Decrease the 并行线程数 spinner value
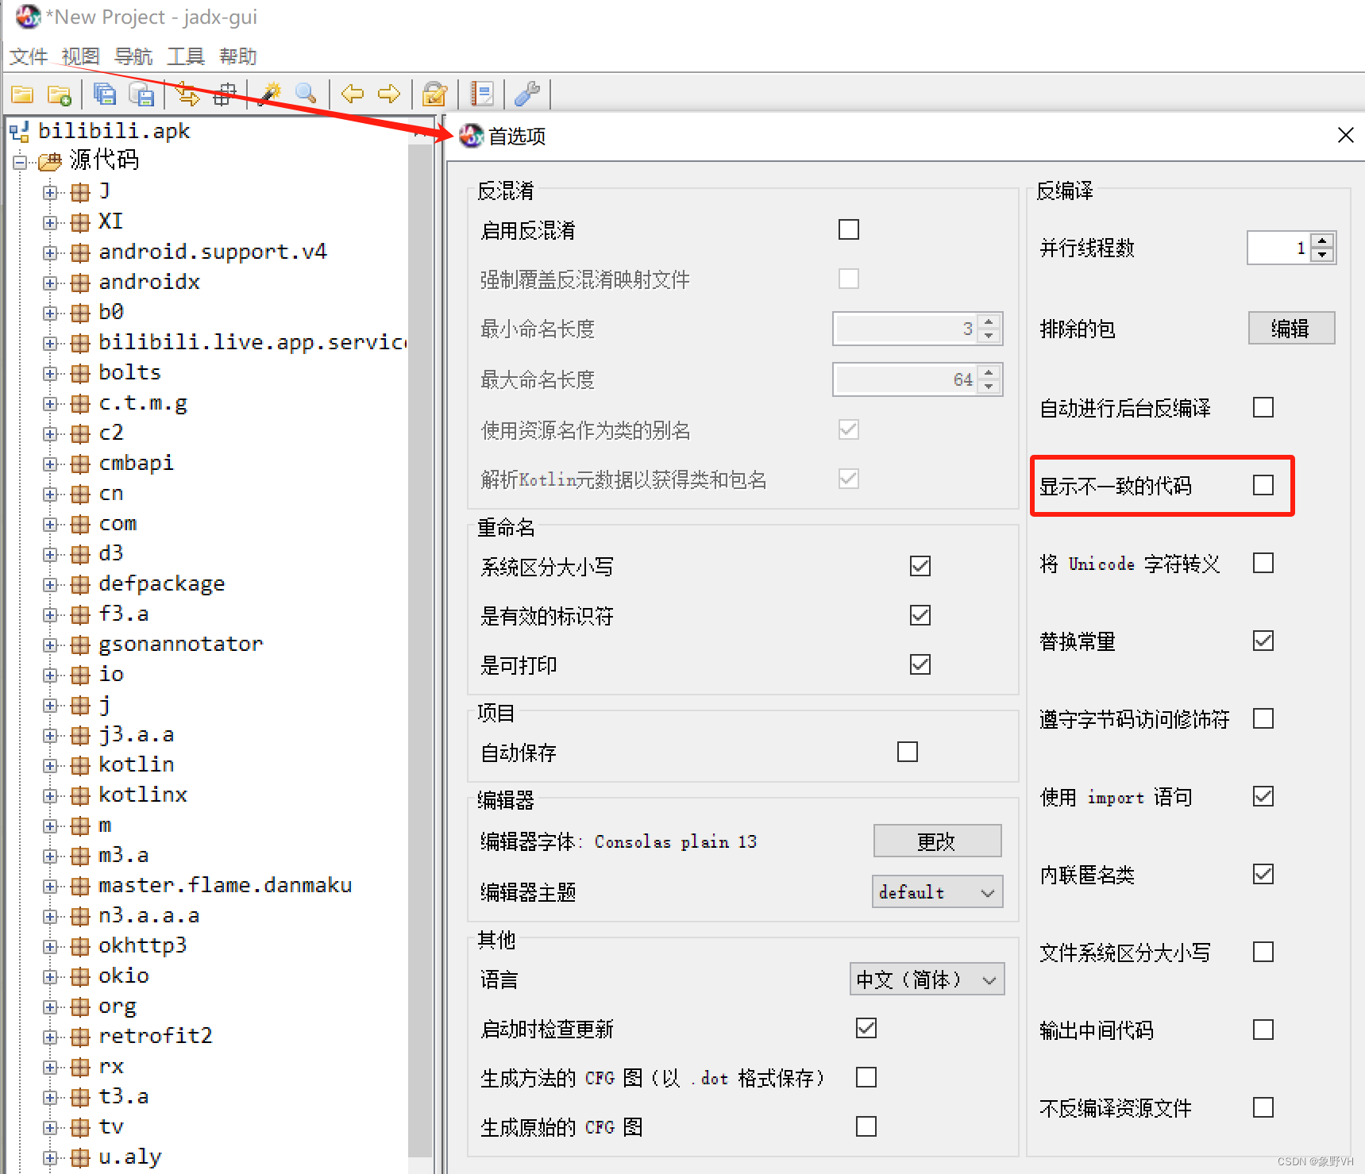The height and width of the screenshot is (1174, 1365). tap(1322, 255)
